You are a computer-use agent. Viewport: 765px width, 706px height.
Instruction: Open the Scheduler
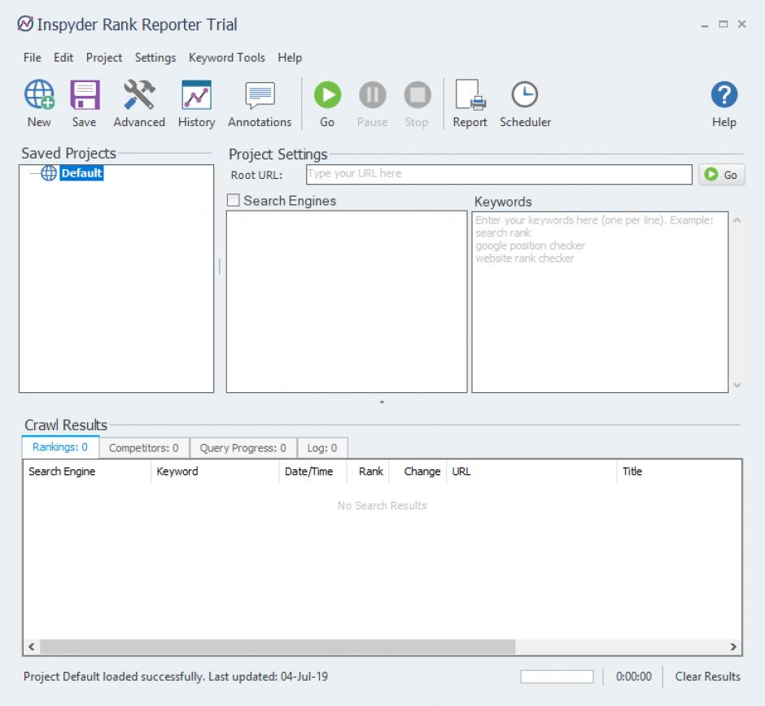pyautogui.click(x=525, y=103)
